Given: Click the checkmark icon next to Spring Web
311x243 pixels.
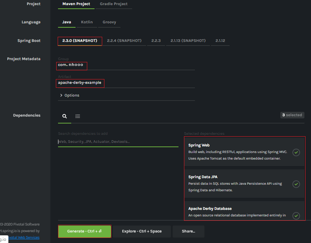Looking at the screenshot, I should pyautogui.click(x=296, y=152).
